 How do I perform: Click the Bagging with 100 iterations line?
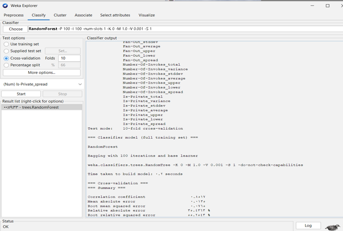tap(143, 156)
